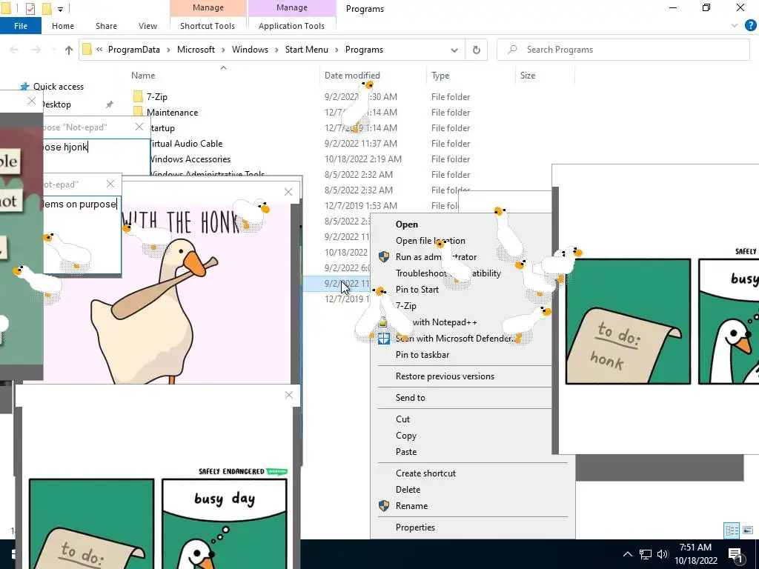Click the Back navigation arrow
The height and width of the screenshot is (569, 759).
click(x=15, y=50)
